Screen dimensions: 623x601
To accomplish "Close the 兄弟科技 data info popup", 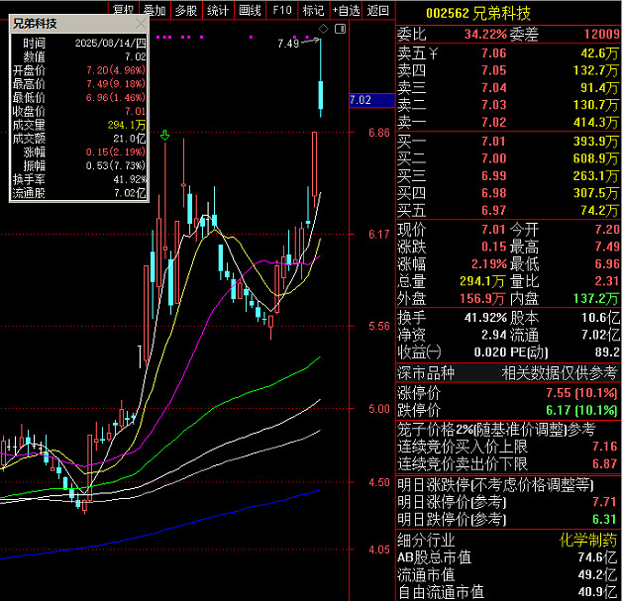I will (141, 24).
